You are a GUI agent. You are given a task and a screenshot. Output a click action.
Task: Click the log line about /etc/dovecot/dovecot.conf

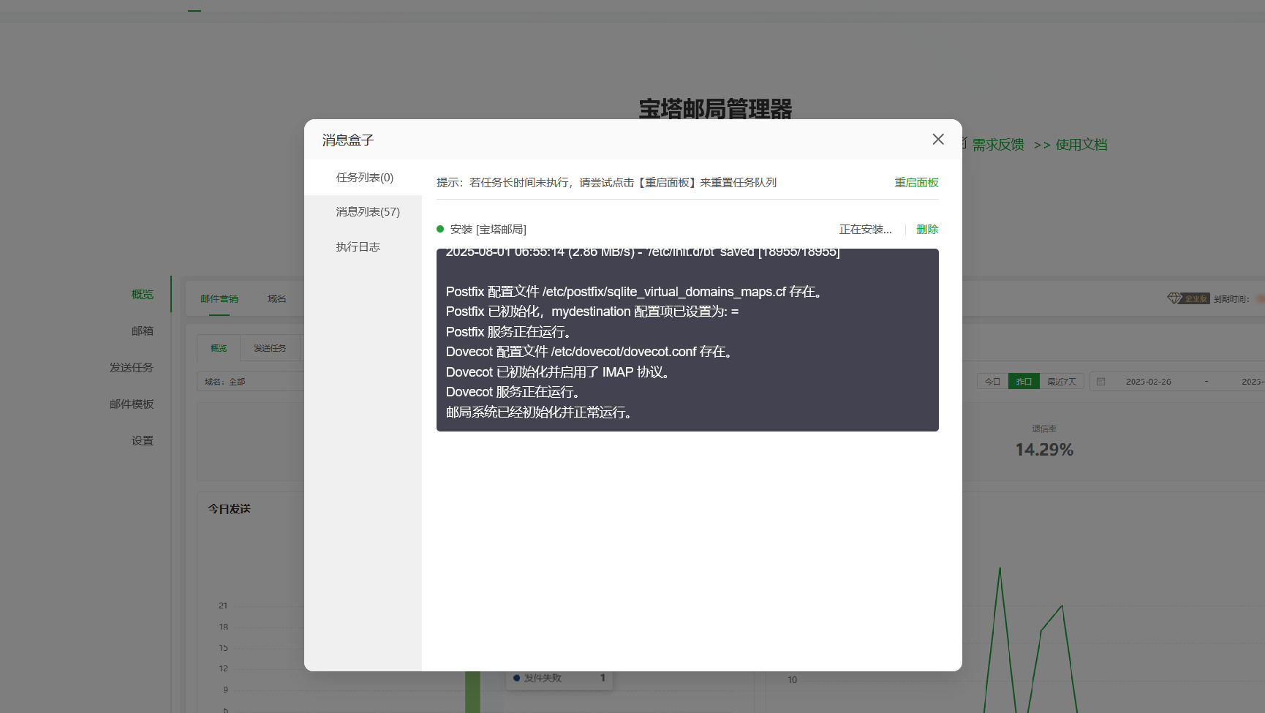590,352
